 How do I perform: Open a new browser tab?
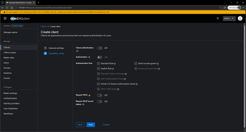pyautogui.click(x=38, y=3)
